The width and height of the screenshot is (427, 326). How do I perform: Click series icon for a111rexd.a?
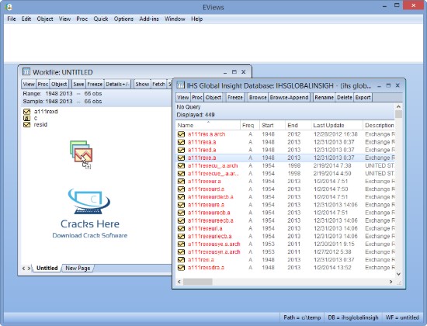tap(181, 150)
